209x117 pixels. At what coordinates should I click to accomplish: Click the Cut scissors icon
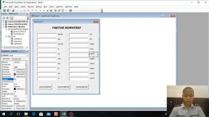(x=17, y=10)
